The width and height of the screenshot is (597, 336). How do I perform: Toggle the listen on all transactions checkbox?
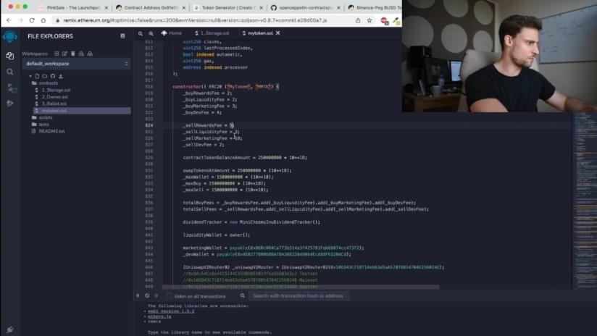coord(170,296)
